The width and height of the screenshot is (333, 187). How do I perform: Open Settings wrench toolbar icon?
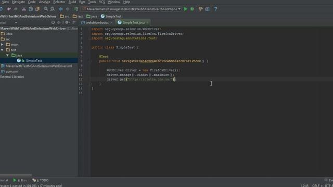(200, 9)
